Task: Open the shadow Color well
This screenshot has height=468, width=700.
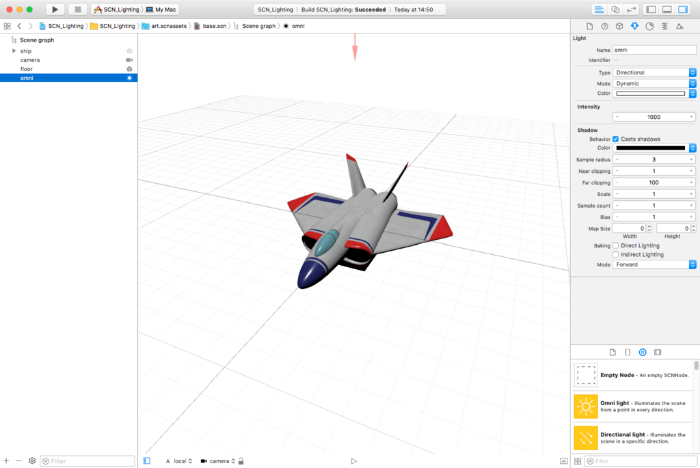Action: (x=651, y=148)
